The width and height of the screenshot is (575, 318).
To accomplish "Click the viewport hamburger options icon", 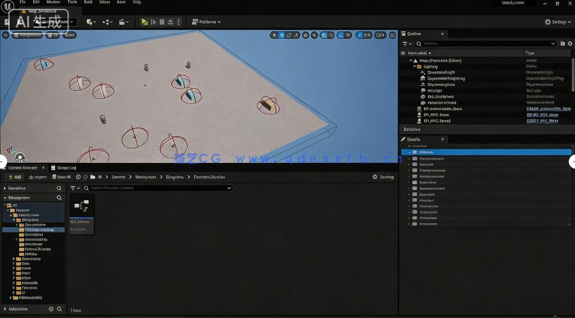I will click(5, 35).
